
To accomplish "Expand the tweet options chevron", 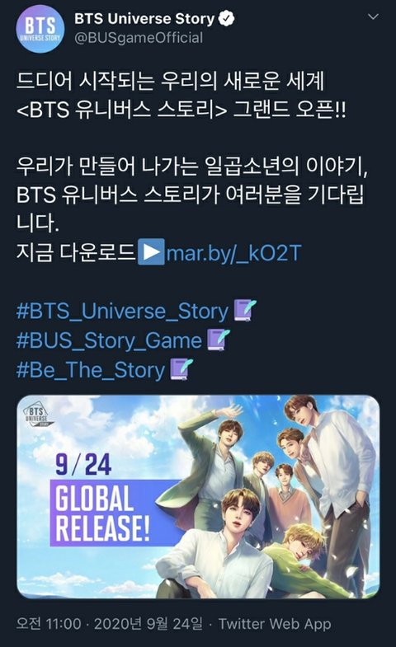I will tap(373, 17).
